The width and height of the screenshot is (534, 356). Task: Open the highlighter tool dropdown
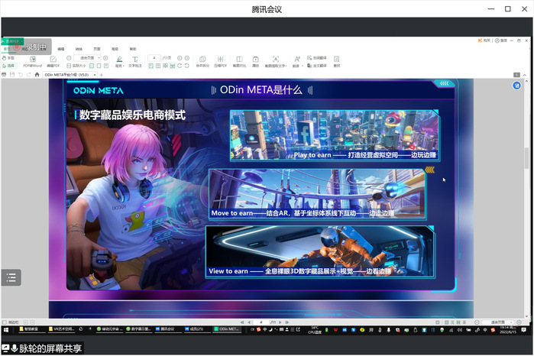pyautogui.click(x=119, y=62)
